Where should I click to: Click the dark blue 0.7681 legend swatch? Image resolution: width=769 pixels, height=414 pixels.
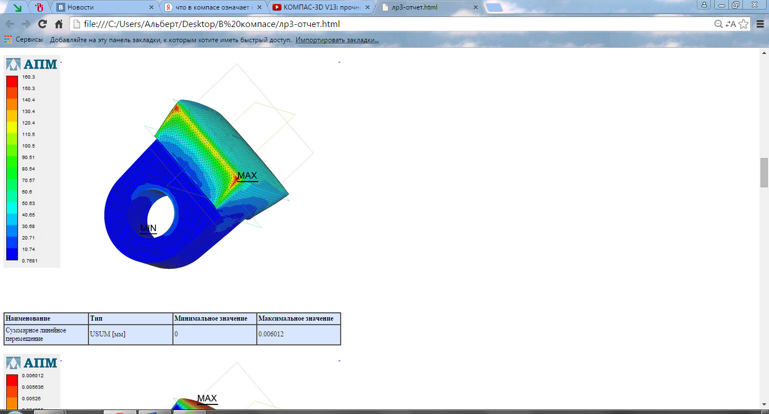12,254
